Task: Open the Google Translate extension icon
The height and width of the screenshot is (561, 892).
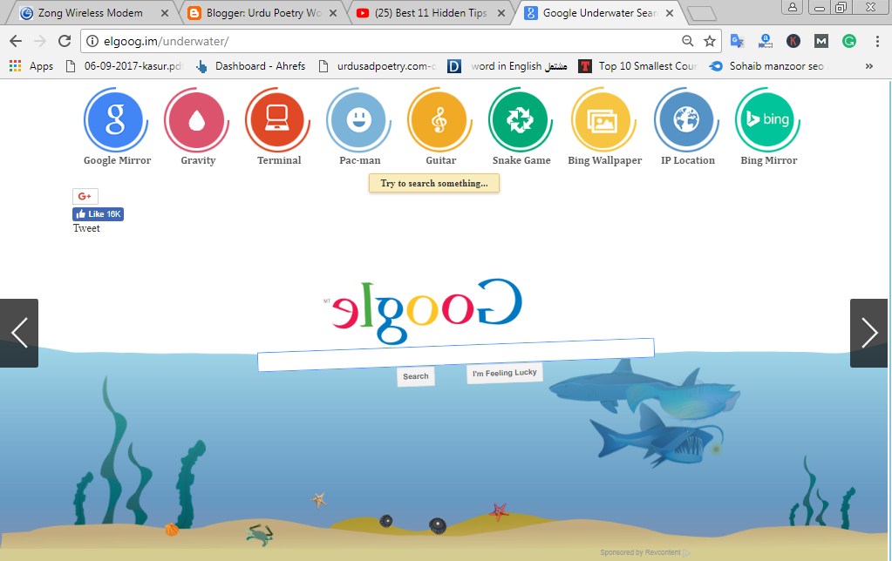Action: 738,41
